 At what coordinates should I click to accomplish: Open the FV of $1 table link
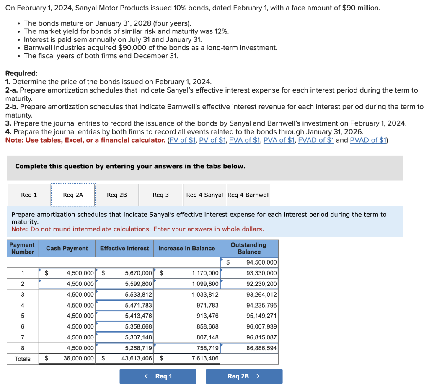point(183,140)
